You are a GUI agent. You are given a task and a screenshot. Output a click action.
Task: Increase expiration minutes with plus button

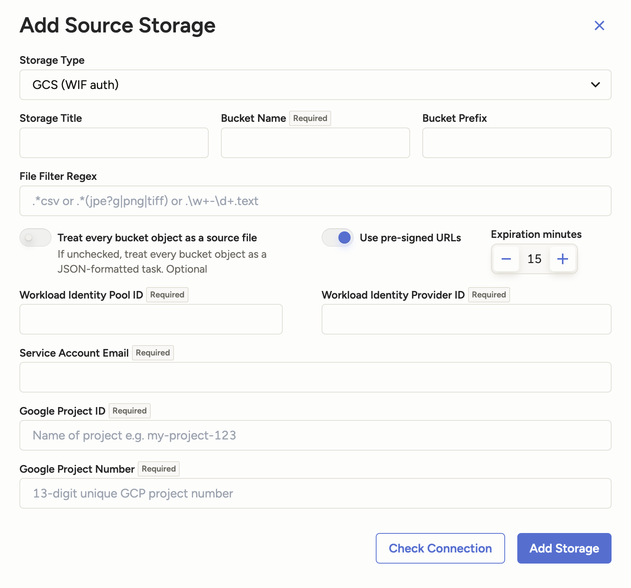pyautogui.click(x=563, y=259)
